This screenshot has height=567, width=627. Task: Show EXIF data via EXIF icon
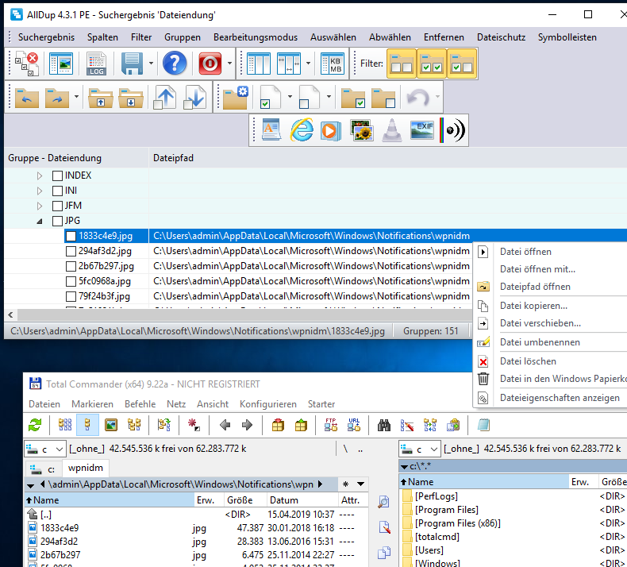tap(421, 130)
